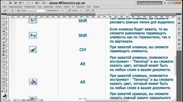Open the background color swatch

pyautogui.click(x=5, y=96)
